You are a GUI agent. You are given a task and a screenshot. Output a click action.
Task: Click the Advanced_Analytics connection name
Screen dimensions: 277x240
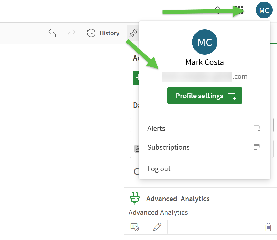[178, 199]
